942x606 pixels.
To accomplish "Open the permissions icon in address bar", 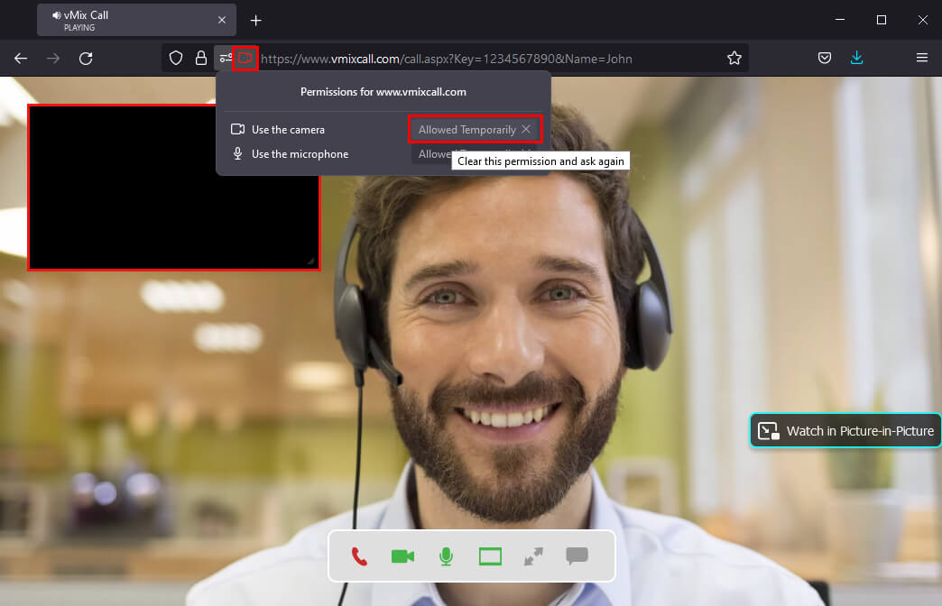I will pos(226,58).
